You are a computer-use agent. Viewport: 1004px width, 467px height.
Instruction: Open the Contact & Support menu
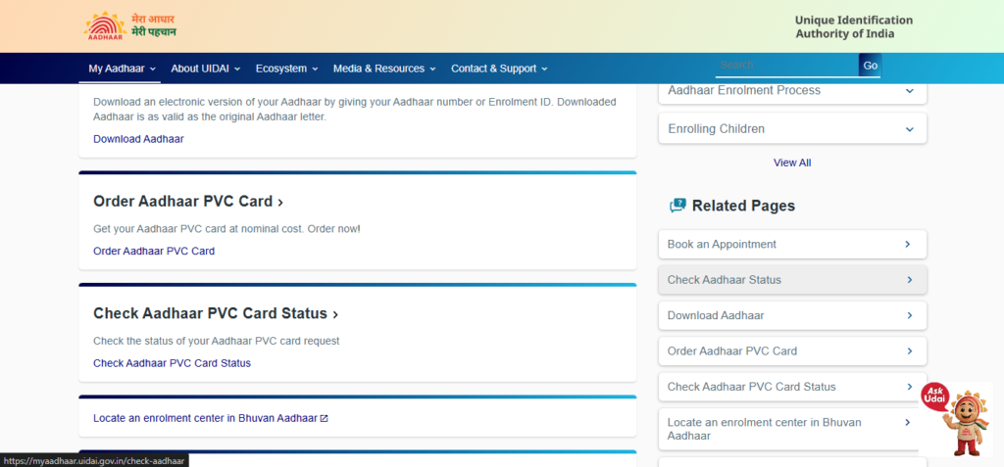pyautogui.click(x=499, y=69)
